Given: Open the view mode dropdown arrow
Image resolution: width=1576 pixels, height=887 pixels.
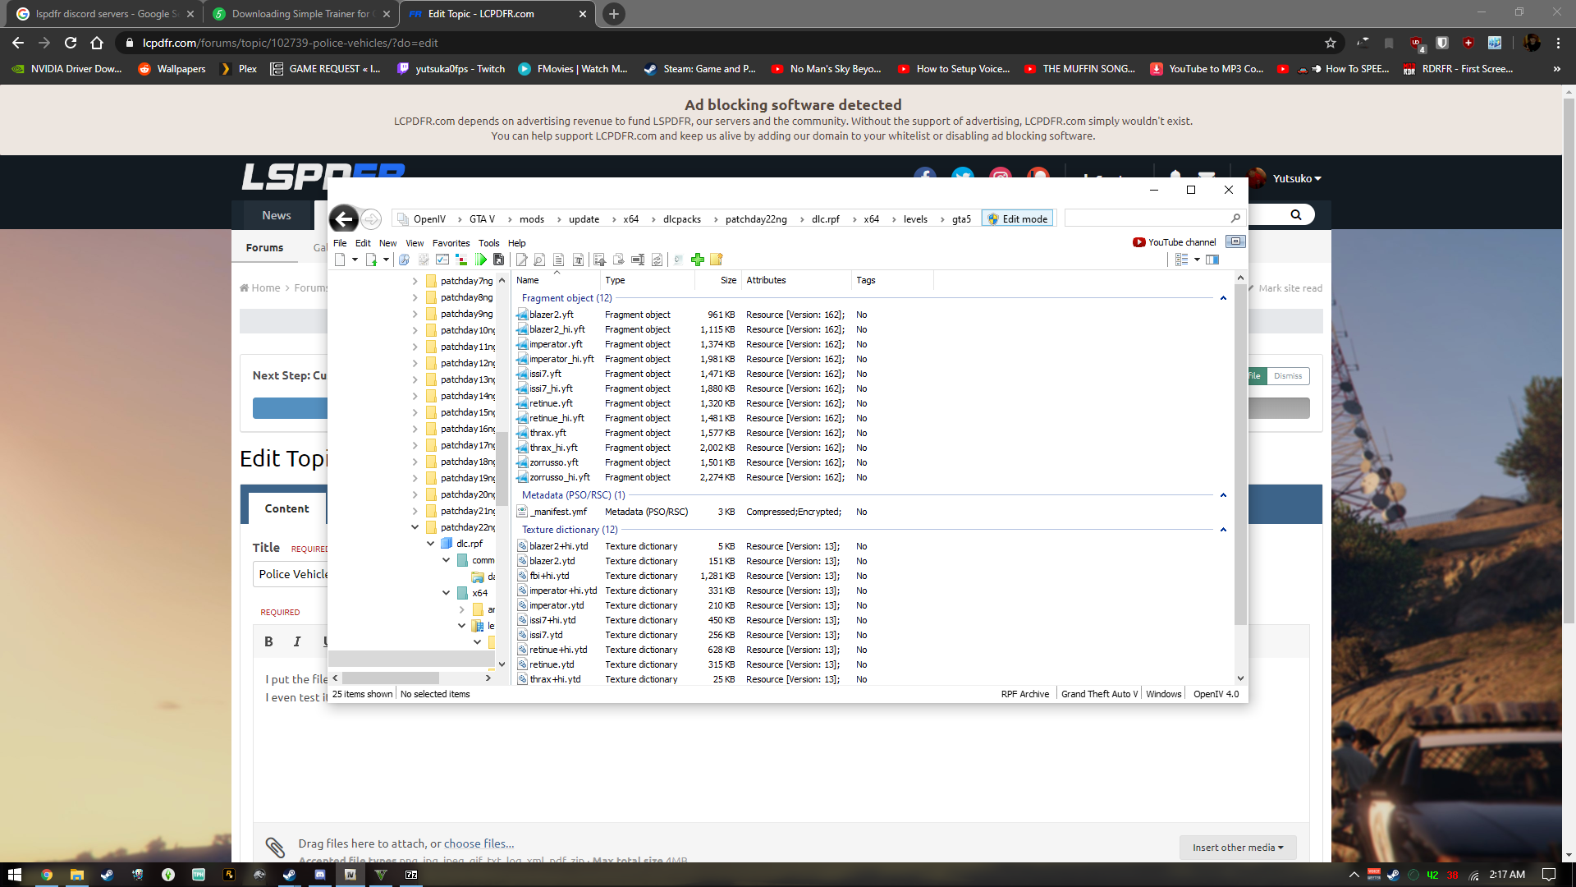Looking at the screenshot, I should [1197, 260].
